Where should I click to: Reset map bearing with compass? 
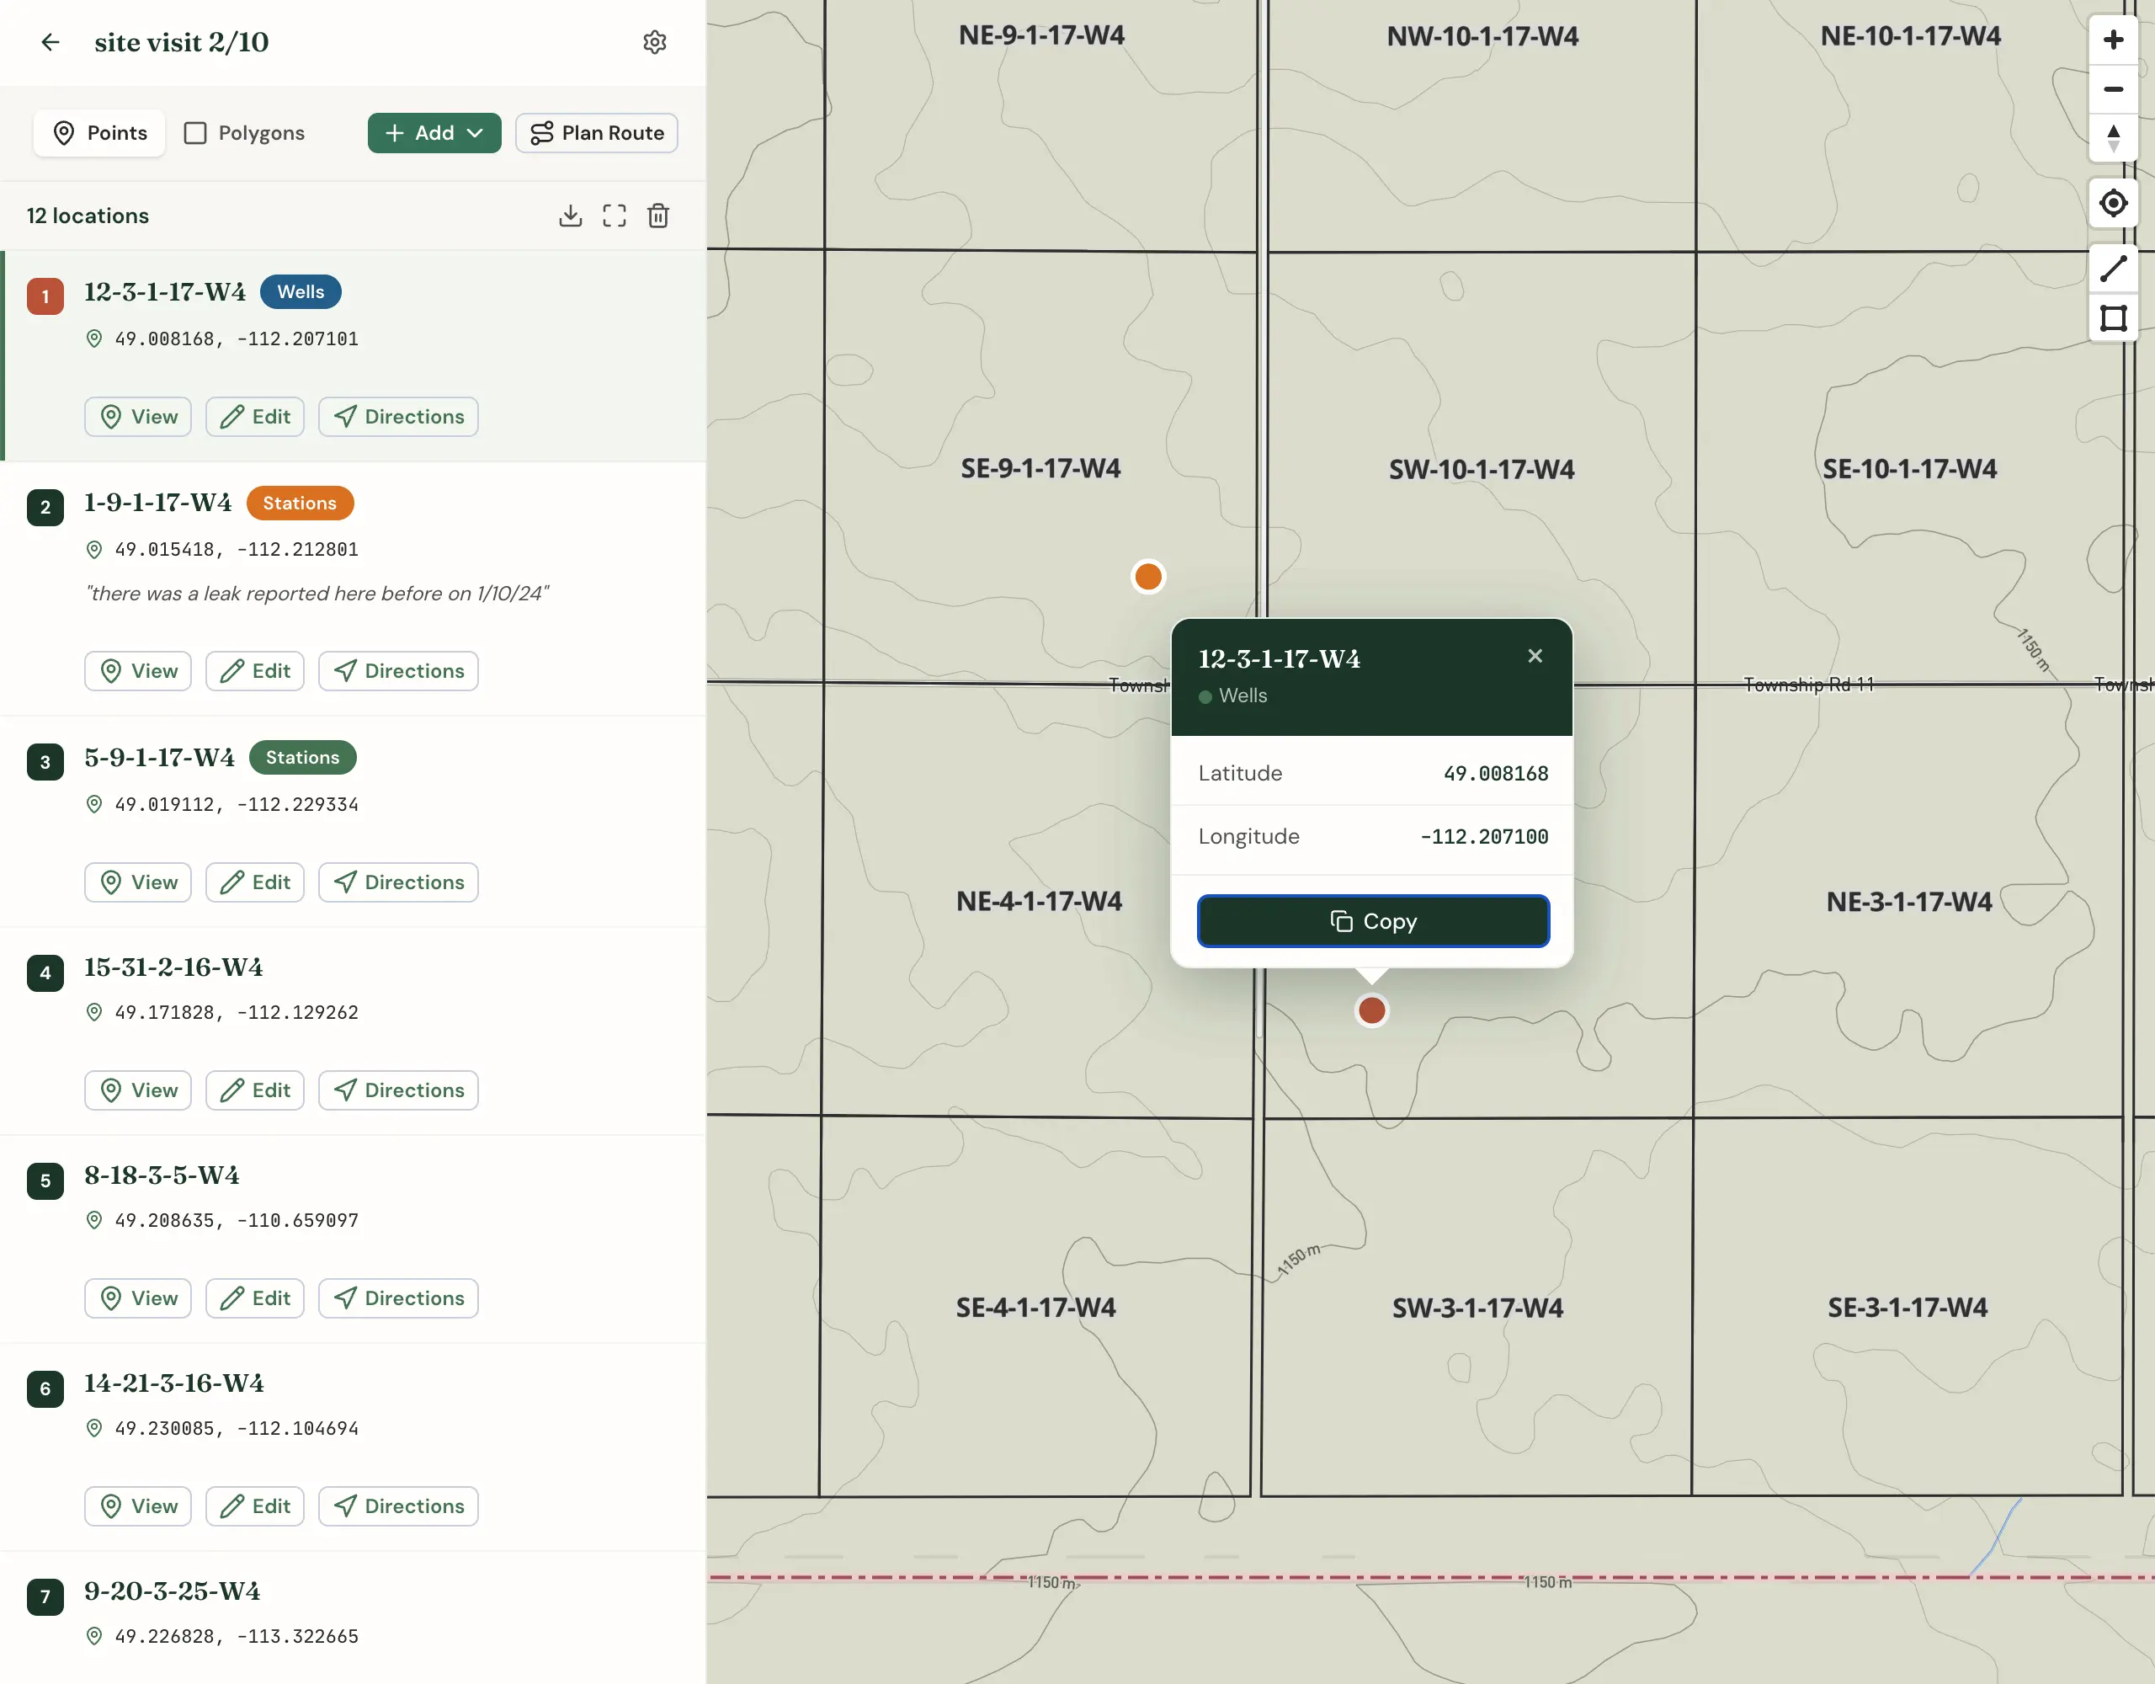coord(2113,138)
